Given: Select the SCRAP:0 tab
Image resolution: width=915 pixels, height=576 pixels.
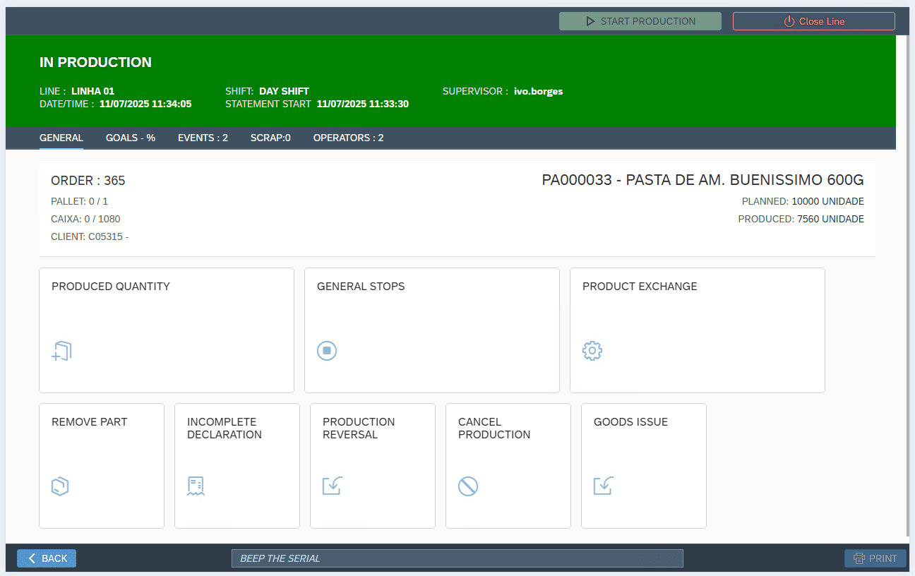Looking at the screenshot, I should [x=270, y=138].
